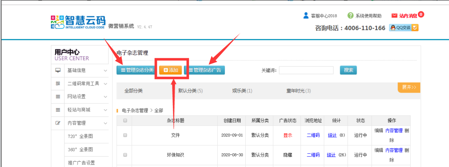Click the edit icon beside 内容管理
This screenshot has height=167, width=449.
(x=58, y=123)
